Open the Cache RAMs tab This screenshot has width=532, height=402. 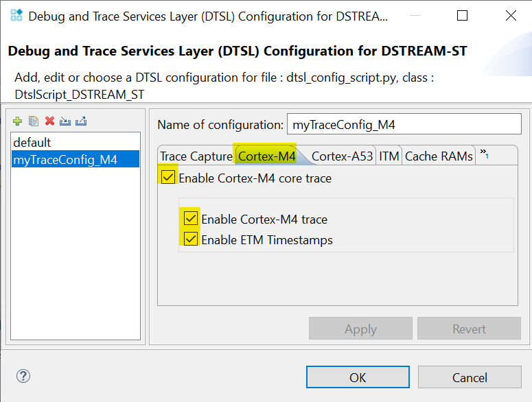(439, 156)
